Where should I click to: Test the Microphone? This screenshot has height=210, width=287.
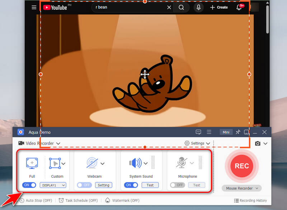(197, 185)
